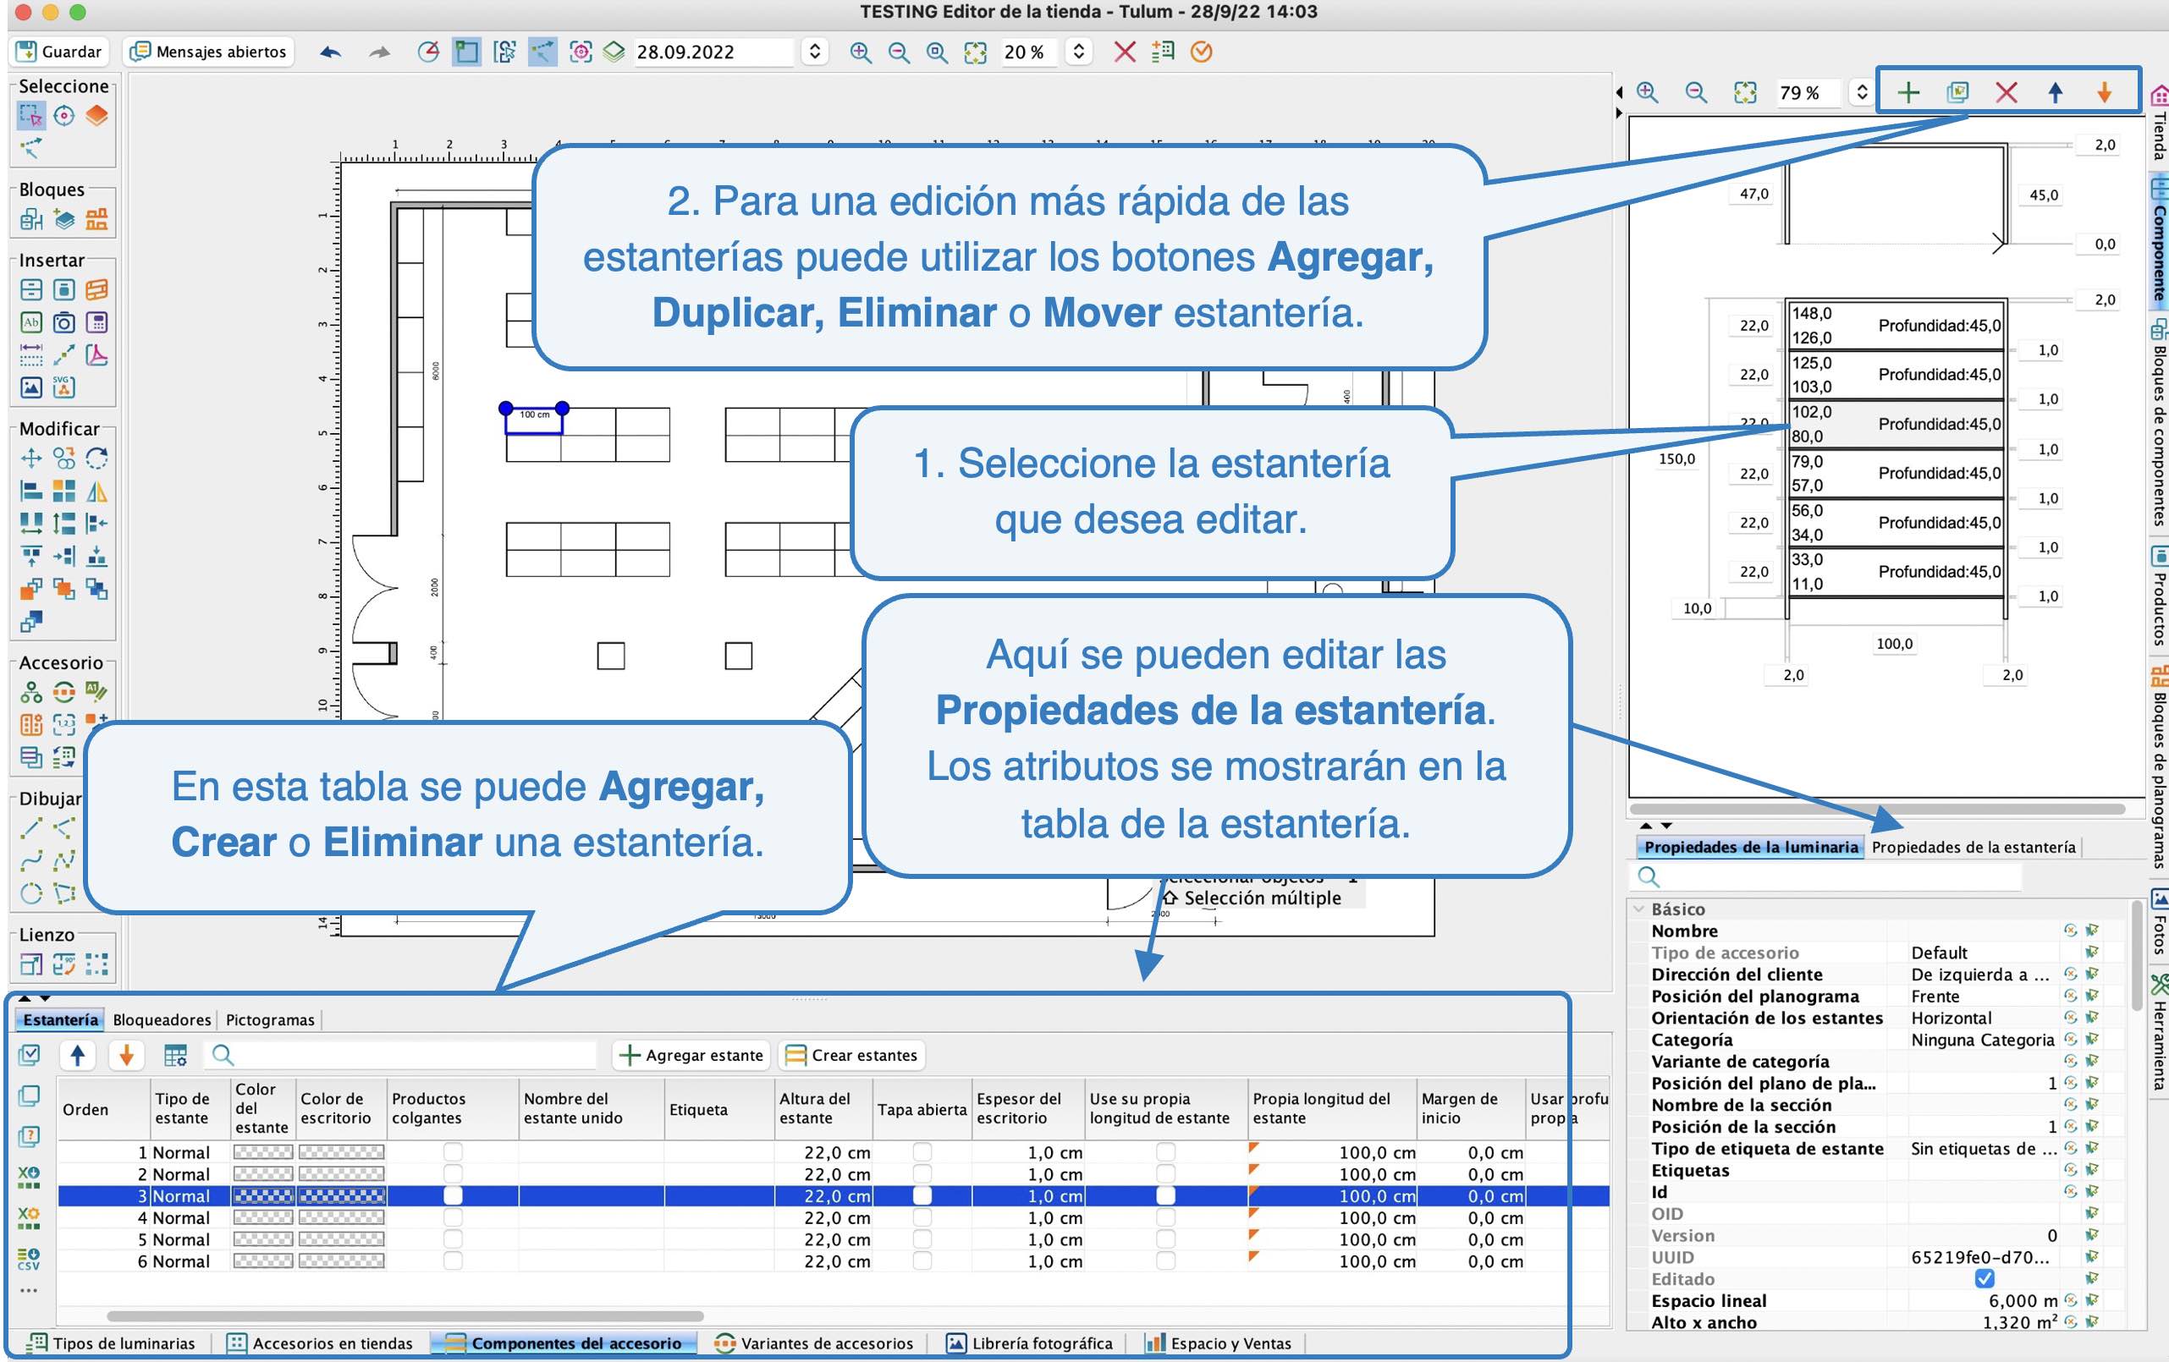The image size is (2169, 1362).
Task: Click the duplicate shelf icon in component toolbar
Action: [x=1957, y=92]
